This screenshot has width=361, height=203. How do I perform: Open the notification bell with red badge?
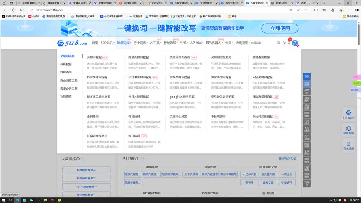[x=289, y=43]
